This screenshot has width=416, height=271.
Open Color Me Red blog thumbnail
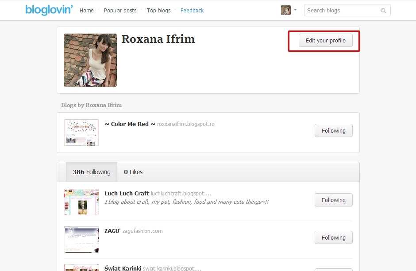tap(81, 133)
